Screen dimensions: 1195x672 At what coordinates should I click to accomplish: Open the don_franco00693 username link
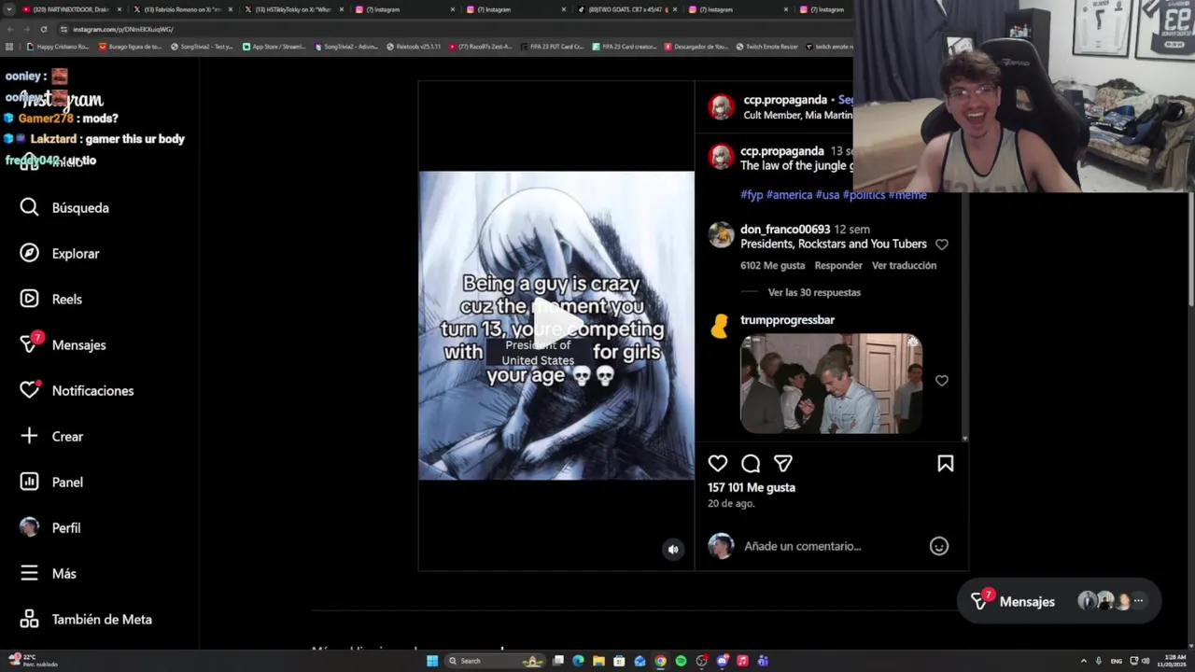point(785,230)
